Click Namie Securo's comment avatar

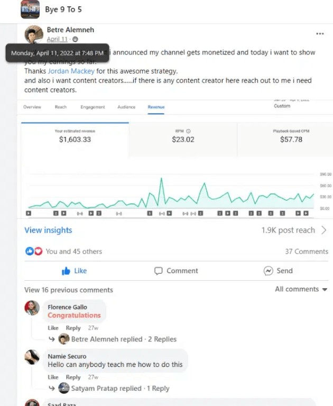pos(32,357)
